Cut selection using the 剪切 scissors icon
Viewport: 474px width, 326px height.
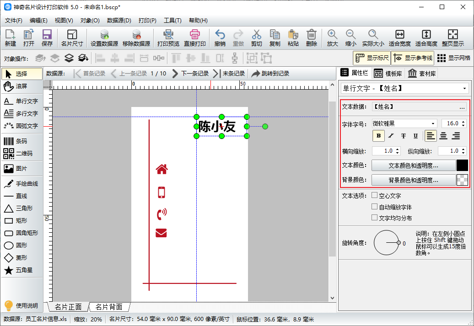(x=256, y=38)
